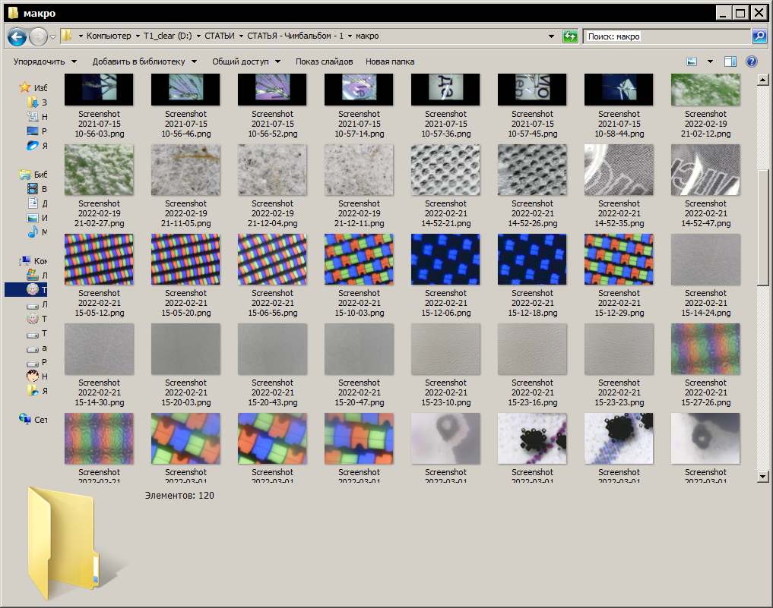The height and width of the screenshot is (608, 773).
Task: Click the change view icon in toolbar
Action: point(692,61)
